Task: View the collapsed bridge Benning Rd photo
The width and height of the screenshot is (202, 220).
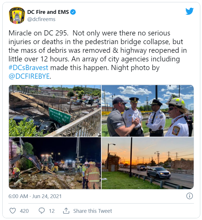Action: click(55, 111)
